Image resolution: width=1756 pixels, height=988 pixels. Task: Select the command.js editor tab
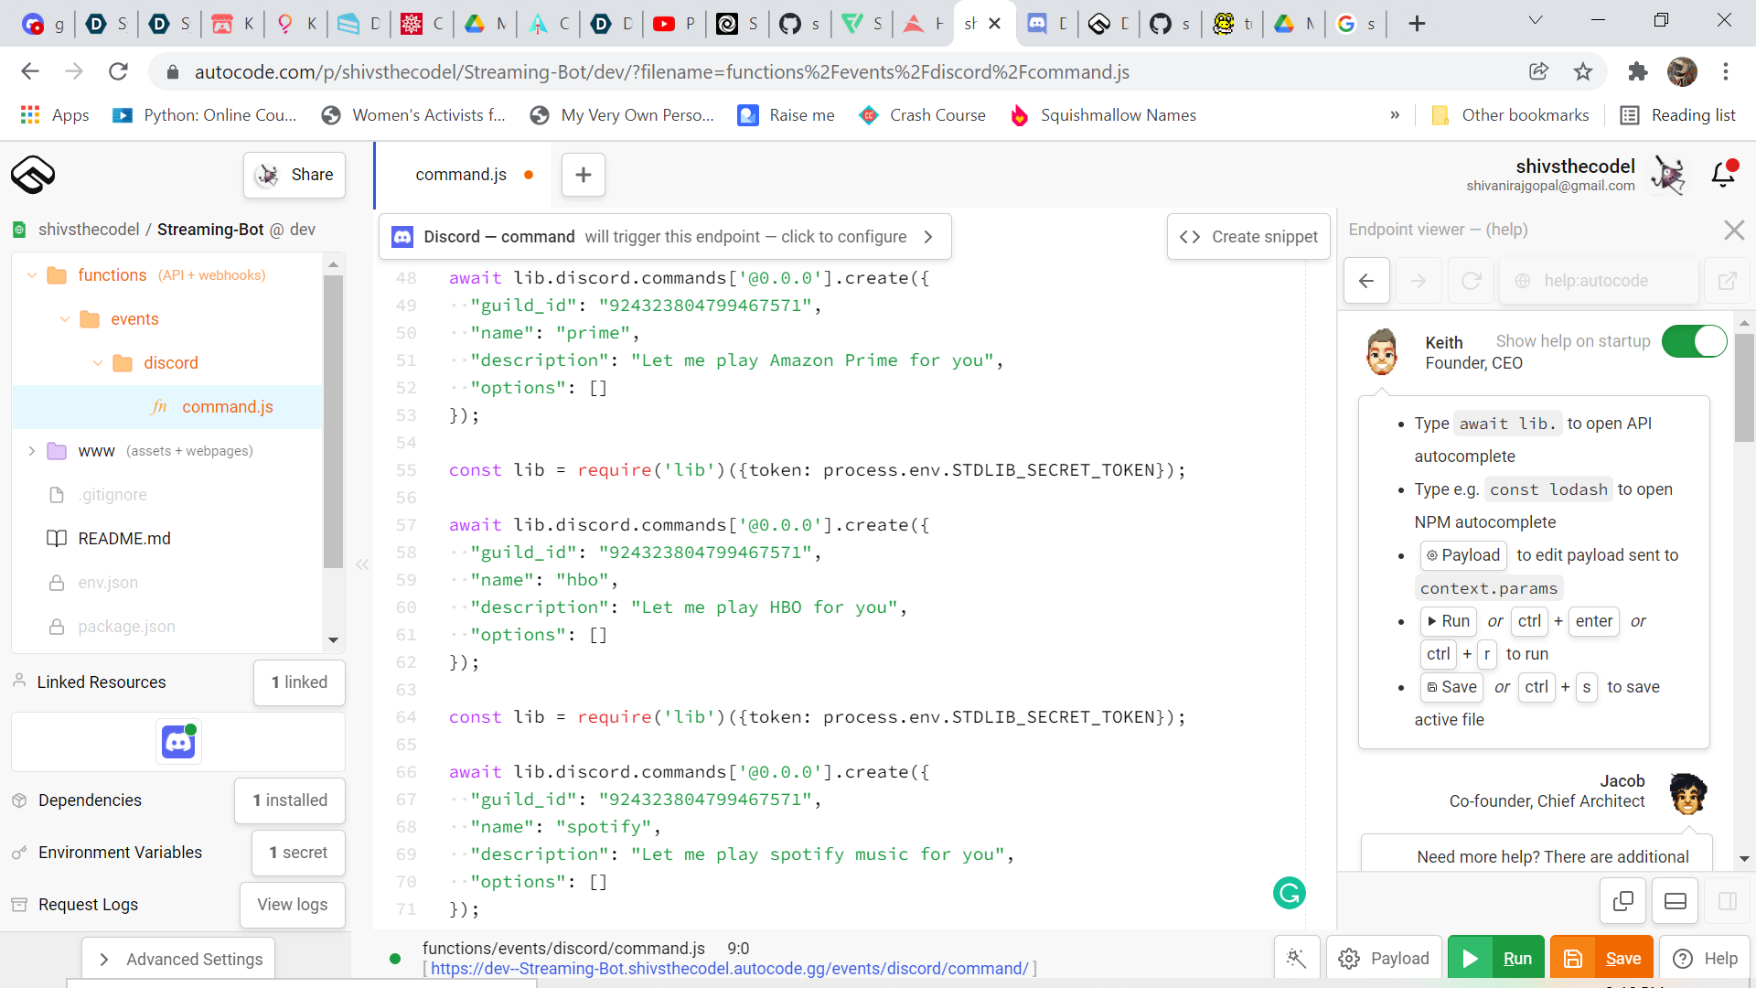tap(461, 175)
